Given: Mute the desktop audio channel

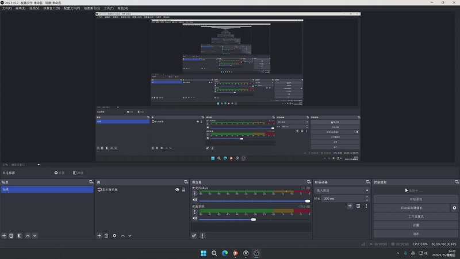Looking at the screenshot, I should tap(194, 218).
